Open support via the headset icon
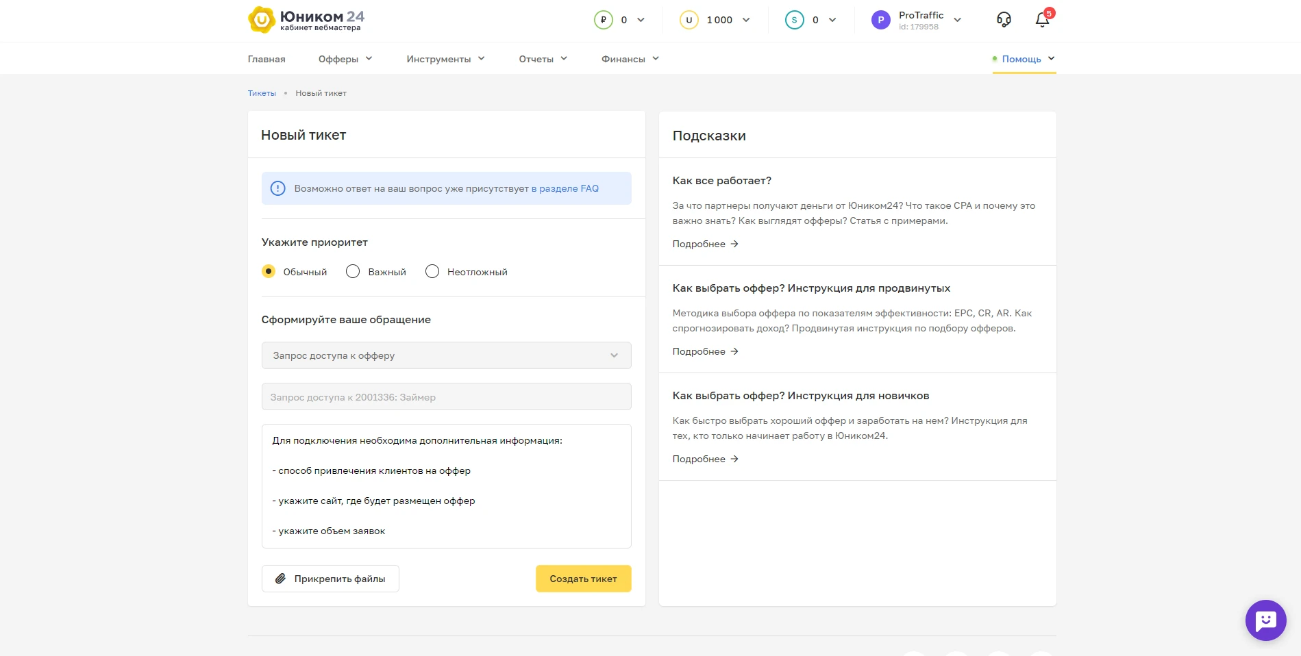Screen dimensions: 1301x656 [1004, 20]
